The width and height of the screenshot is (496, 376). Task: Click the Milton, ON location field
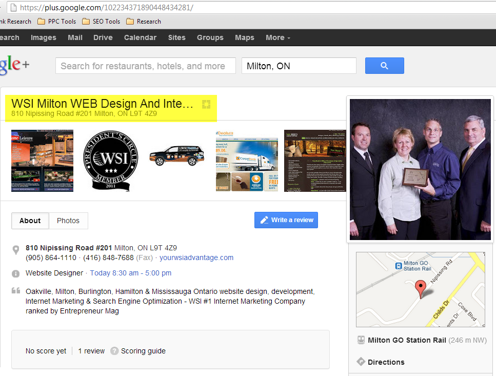[x=299, y=66]
